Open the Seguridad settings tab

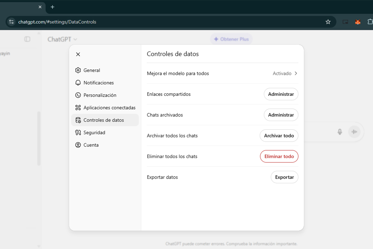point(105,133)
